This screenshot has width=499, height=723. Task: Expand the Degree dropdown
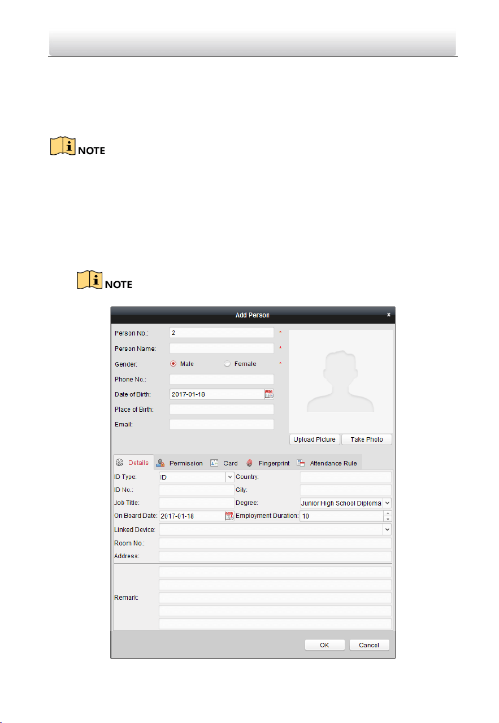tap(388, 503)
